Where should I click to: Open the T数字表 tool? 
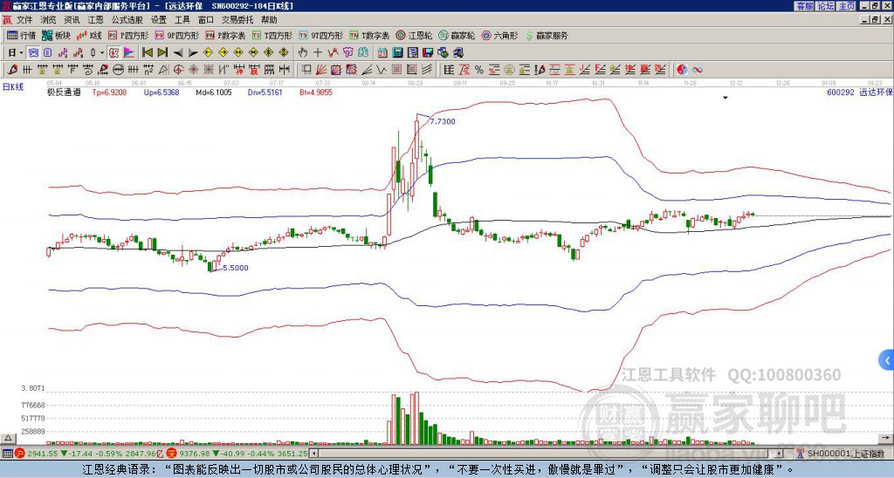[369, 35]
